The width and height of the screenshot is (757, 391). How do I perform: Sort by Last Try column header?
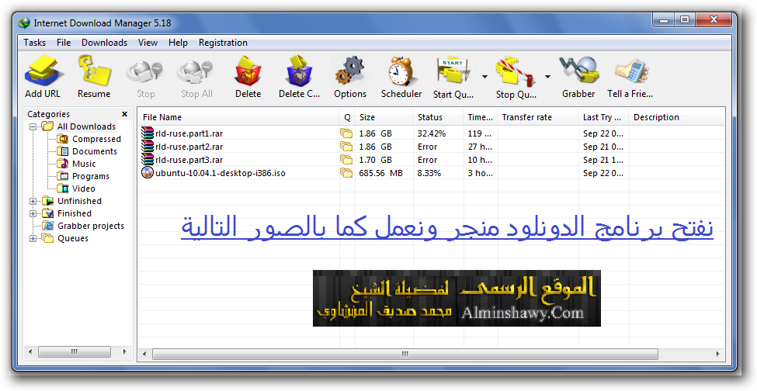(603, 117)
